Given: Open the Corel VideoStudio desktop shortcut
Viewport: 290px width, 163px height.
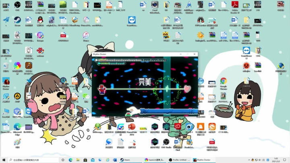Looking at the screenshot, I should [x=155, y=4].
